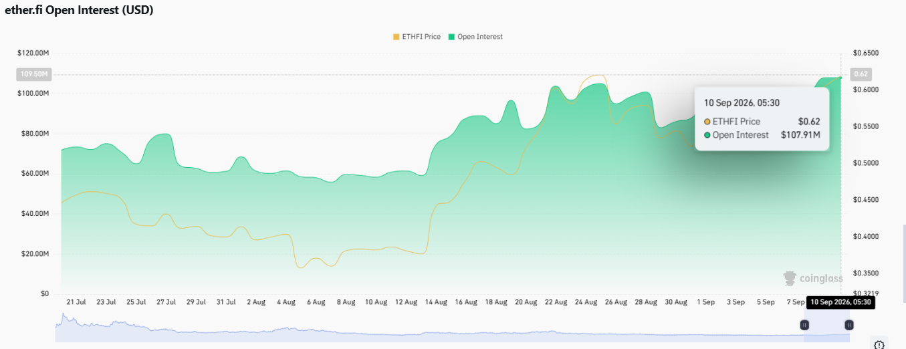Click the 24 Aug date label
906x349 pixels.
[586, 302]
